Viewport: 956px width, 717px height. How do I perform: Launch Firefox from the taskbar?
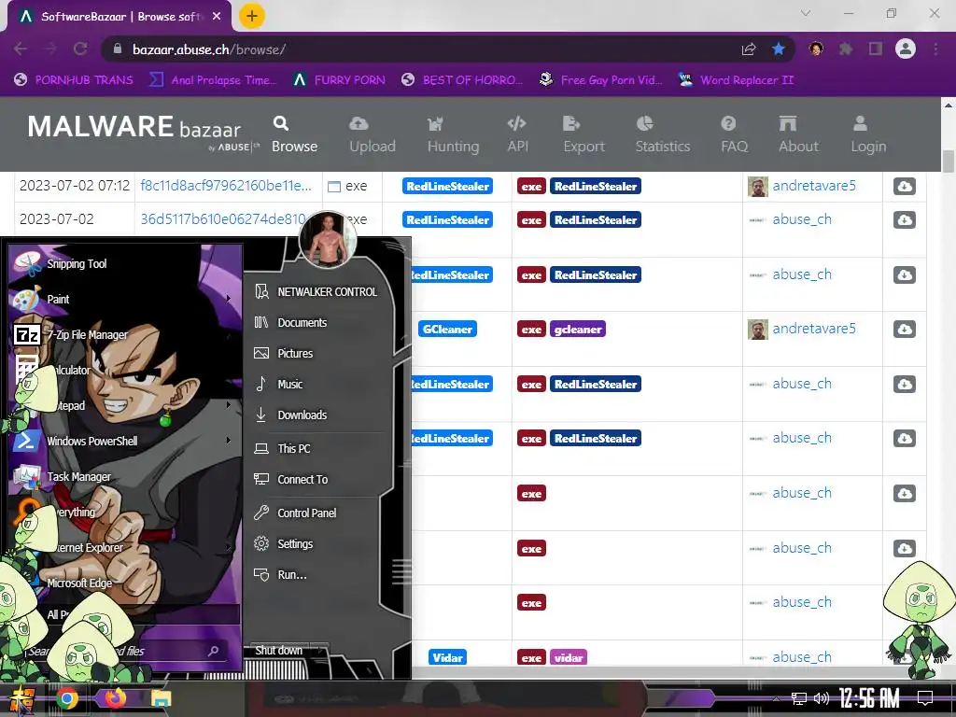click(x=115, y=698)
